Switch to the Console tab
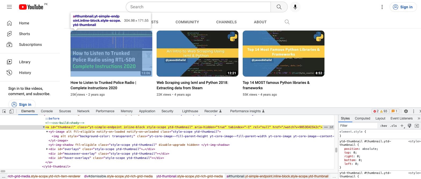The width and height of the screenshot is (421, 179). click(x=47, y=111)
